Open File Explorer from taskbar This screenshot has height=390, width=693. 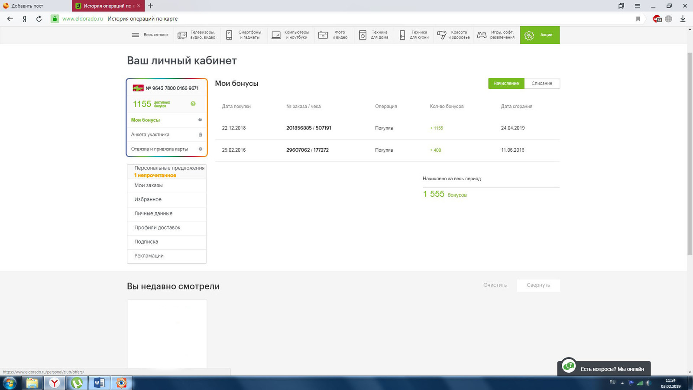pyautogui.click(x=32, y=383)
